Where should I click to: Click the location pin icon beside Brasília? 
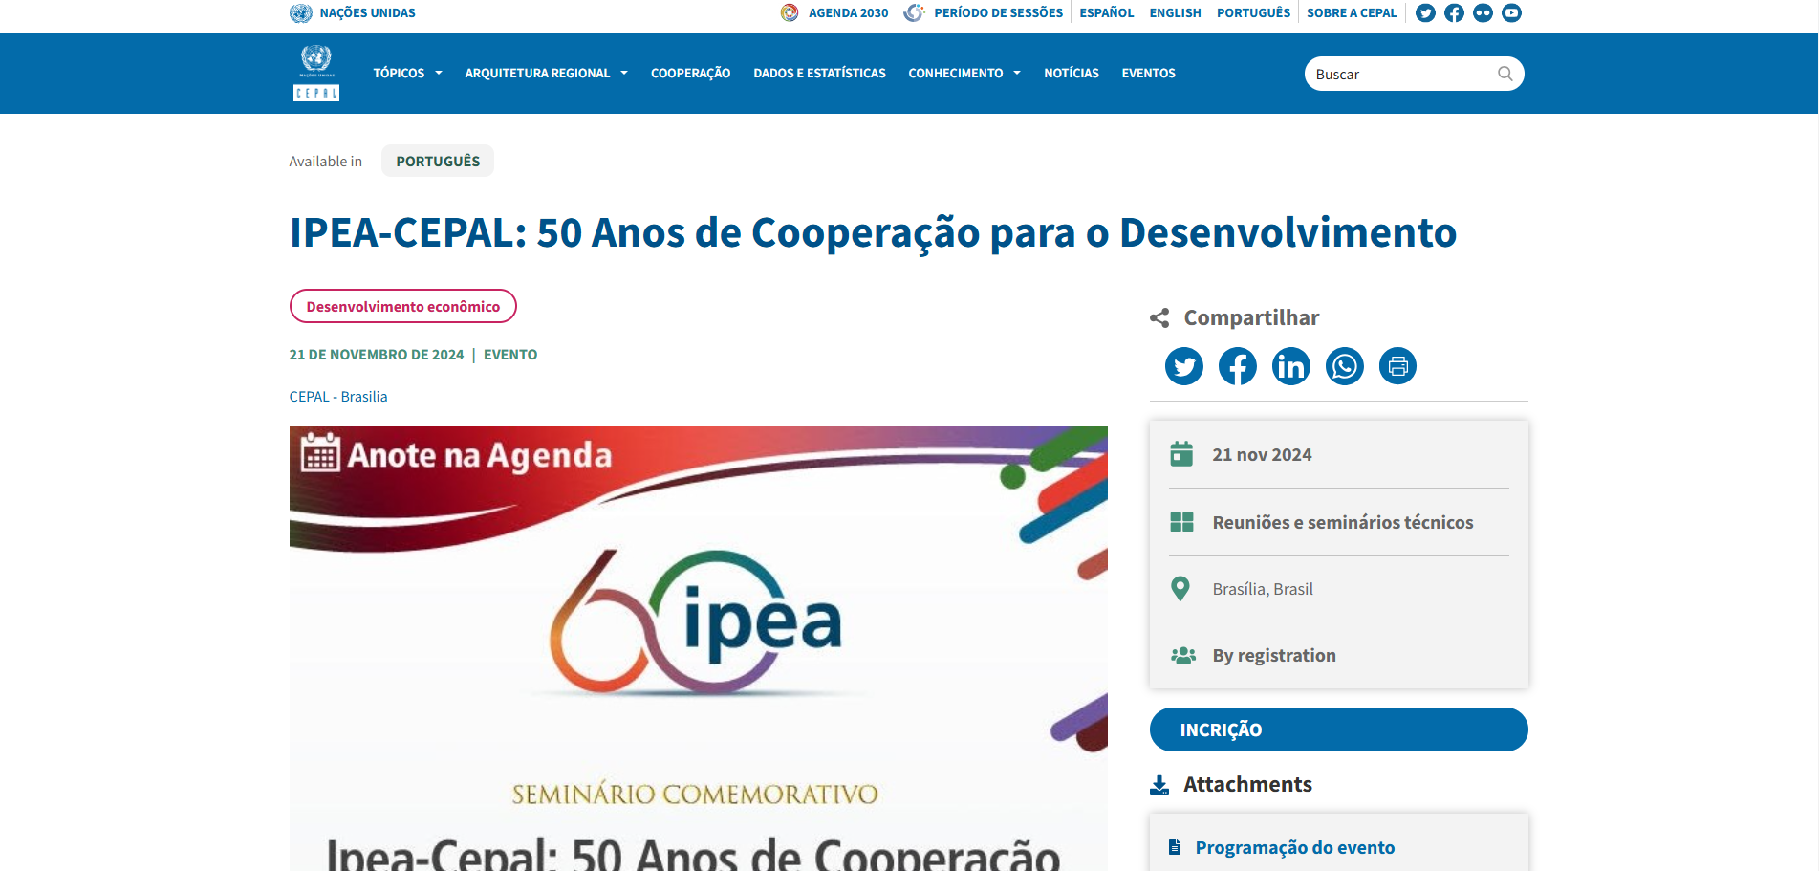click(x=1180, y=589)
